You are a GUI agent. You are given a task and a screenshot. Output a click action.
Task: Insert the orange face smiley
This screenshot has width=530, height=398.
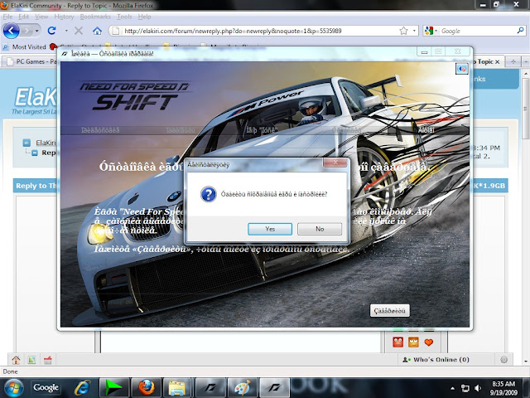[413, 342]
